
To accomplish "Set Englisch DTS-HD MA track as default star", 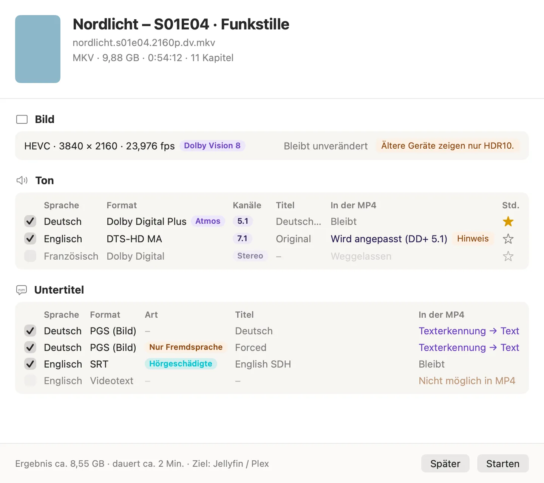I will (x=508, y=239).
